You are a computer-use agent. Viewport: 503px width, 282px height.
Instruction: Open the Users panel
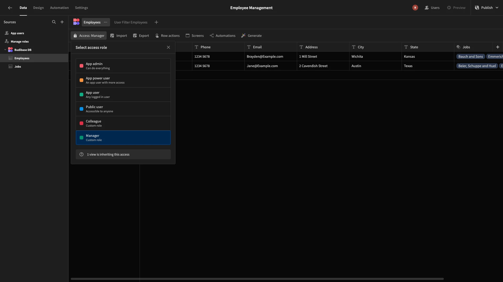pos(432,8)
